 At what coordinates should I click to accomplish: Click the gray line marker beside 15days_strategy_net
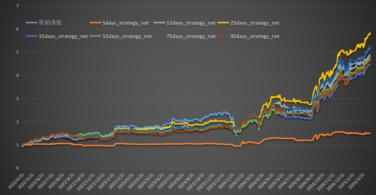[x=160, y=23]
